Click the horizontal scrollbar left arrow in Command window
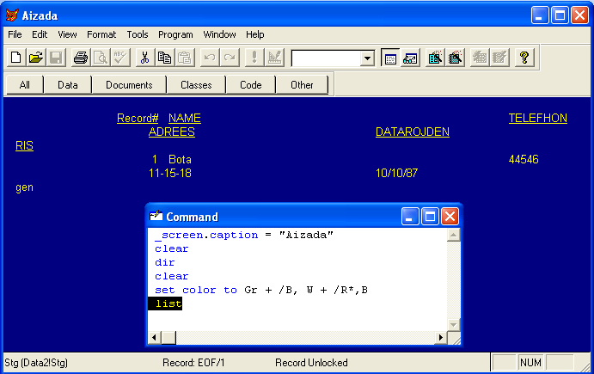Screen dimensions: 594x374 [x=154, y=338]
